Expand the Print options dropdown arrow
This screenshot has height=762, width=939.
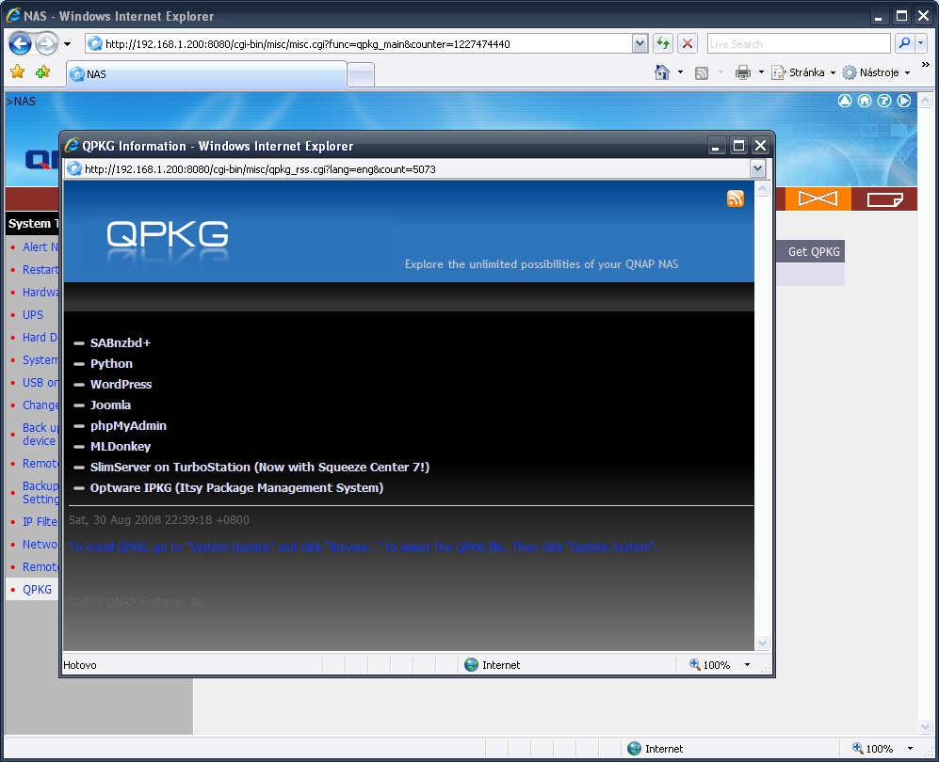click(x=761, y=72)
